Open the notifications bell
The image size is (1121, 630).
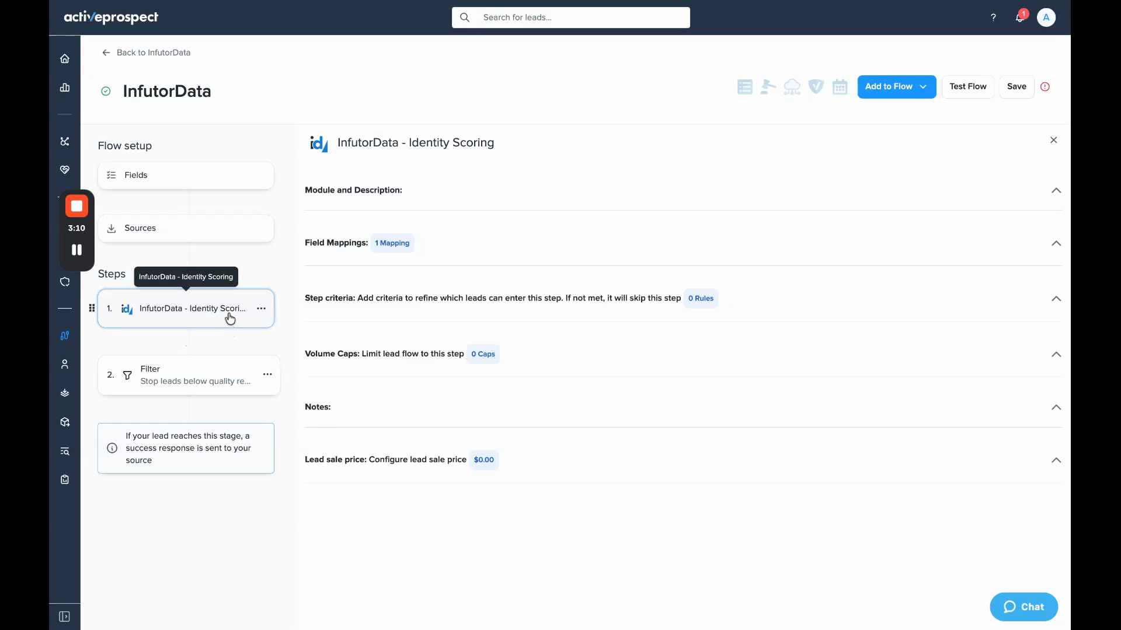(x=1020, y=17)
